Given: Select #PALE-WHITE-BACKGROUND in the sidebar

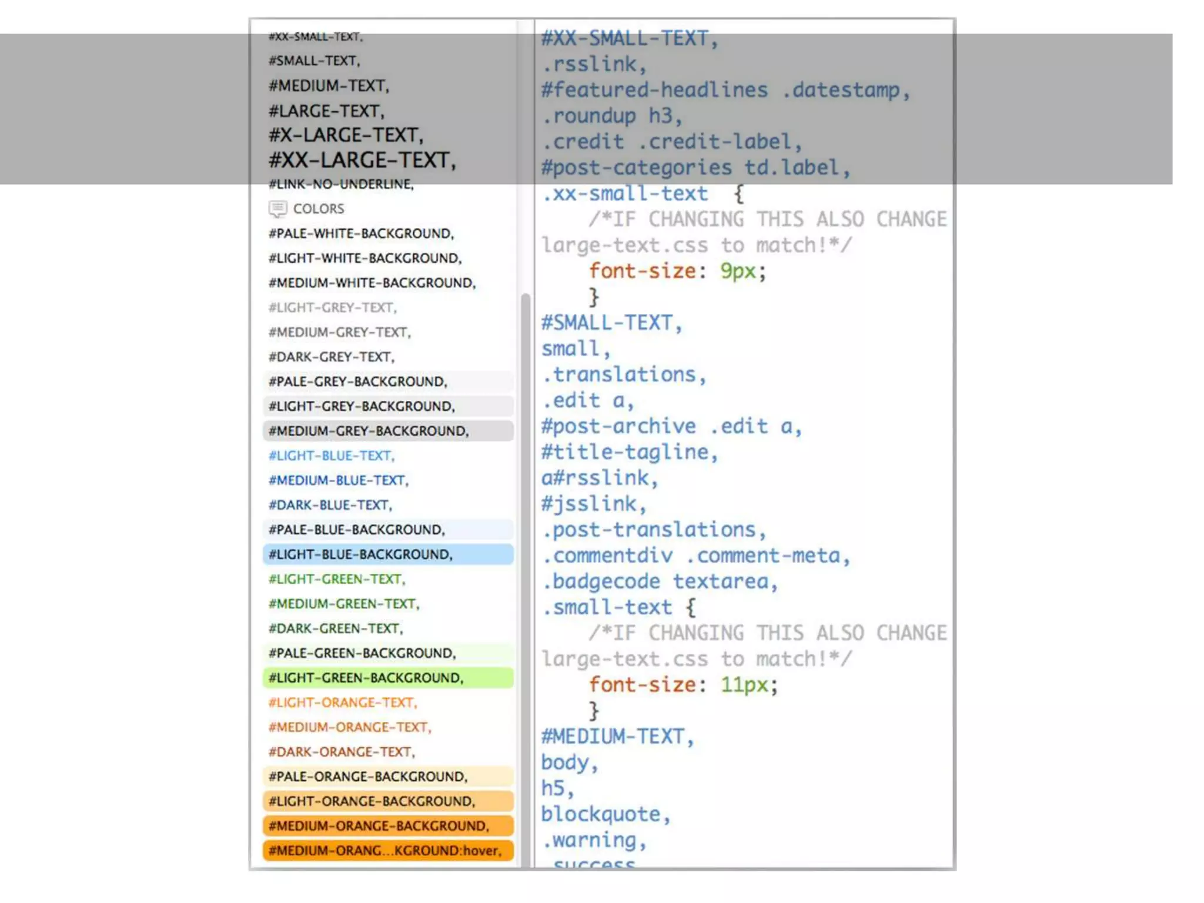Looking at the screenshot, I should pyautogui.click(x=361, y=233).
